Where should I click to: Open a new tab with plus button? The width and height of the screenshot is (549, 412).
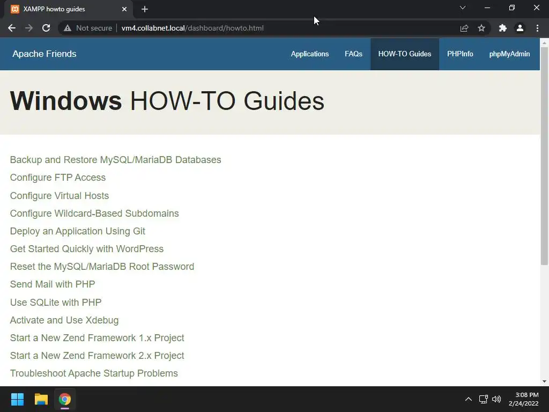145,9
